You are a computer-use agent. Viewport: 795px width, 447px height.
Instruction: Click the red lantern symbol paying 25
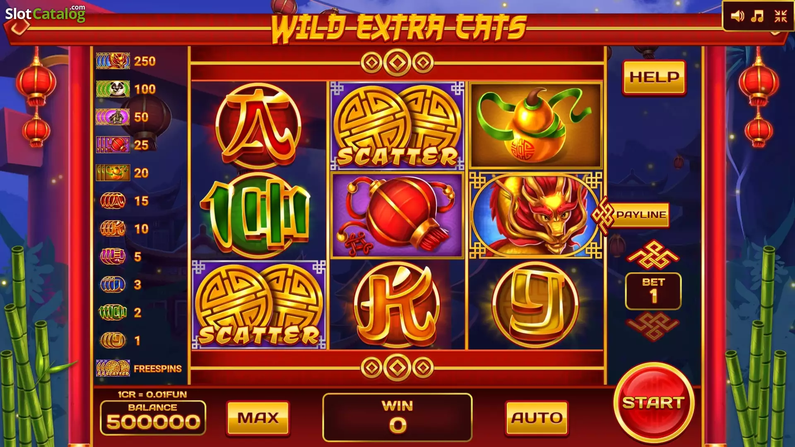[x=123, y=145]
